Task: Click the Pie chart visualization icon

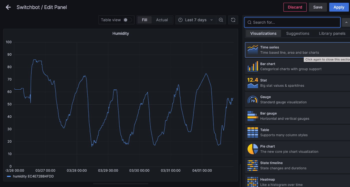Action: tap(252, 149)
